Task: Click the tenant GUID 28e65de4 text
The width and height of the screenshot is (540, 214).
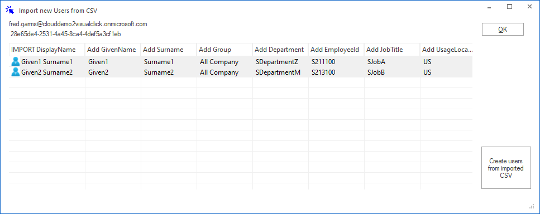Action: tap(66, 34)
